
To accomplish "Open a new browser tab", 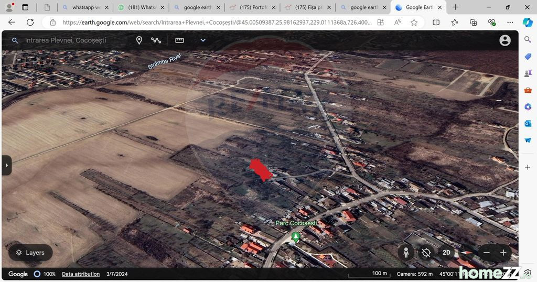I will pyautogui.click(x=455, y=7).
